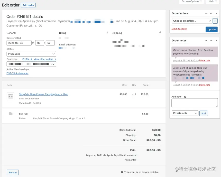The width and height of the screenshot is (221, 177).
Task: Delete the payment charged order note
Action: click(205, 85)
